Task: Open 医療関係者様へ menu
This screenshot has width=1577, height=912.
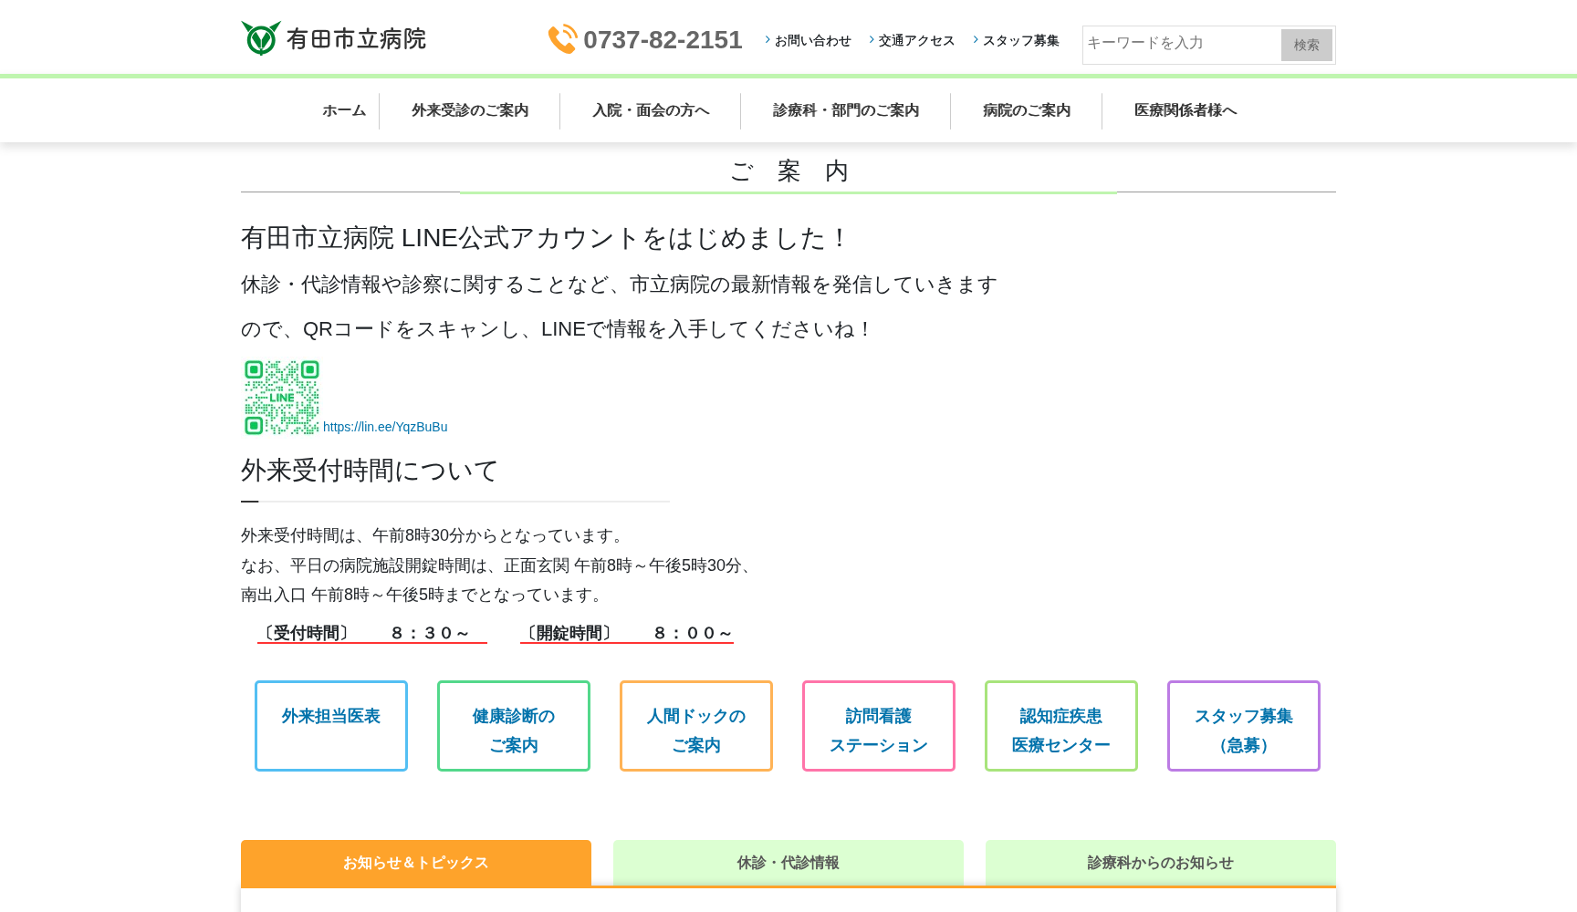Action: click(x=1185, y=110)
